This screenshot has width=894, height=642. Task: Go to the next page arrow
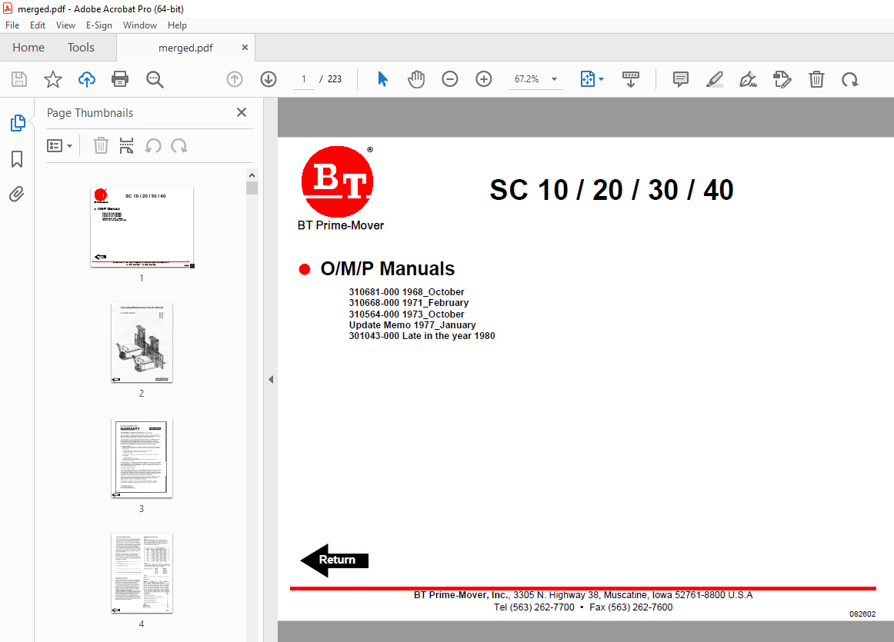(x=269, y=79)
